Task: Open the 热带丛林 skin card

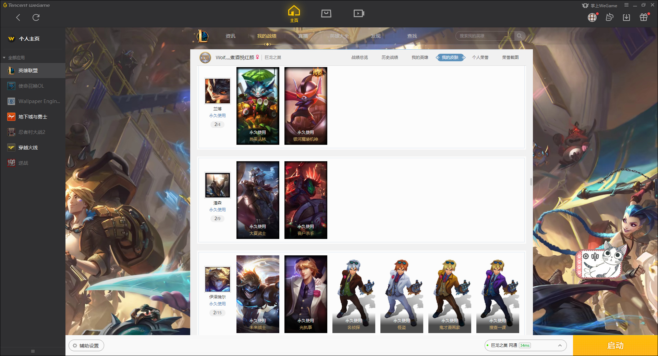Action: 258,106
